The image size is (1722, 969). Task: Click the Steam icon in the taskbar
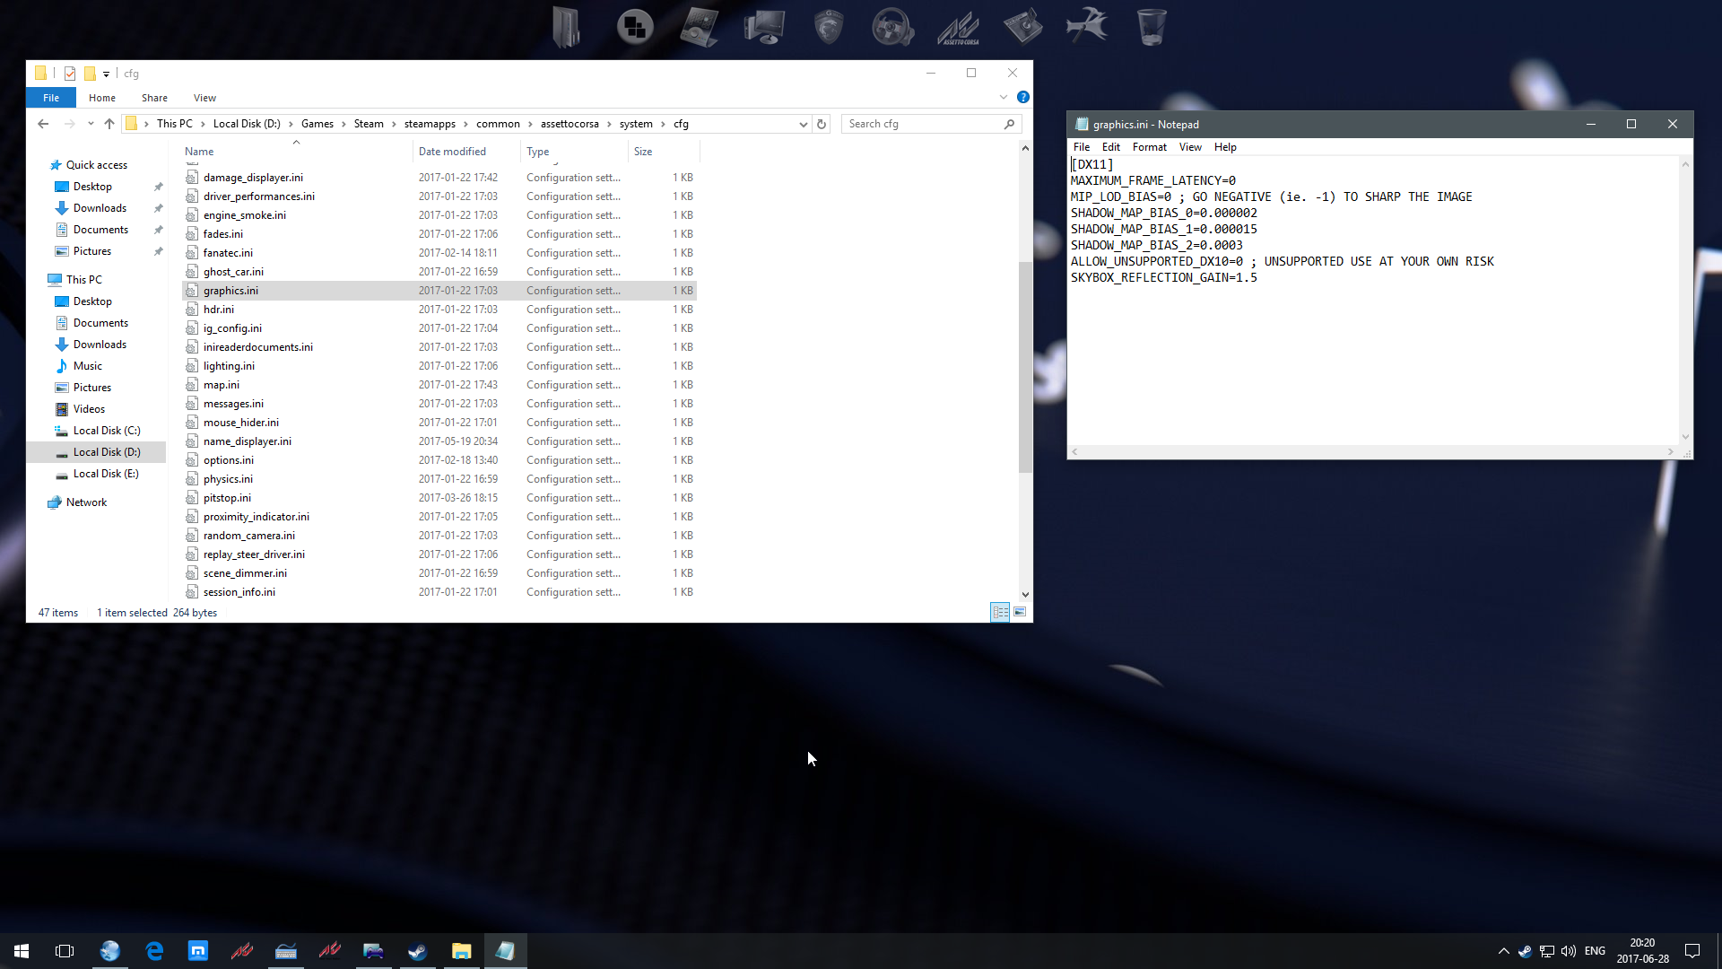point(417,951)
